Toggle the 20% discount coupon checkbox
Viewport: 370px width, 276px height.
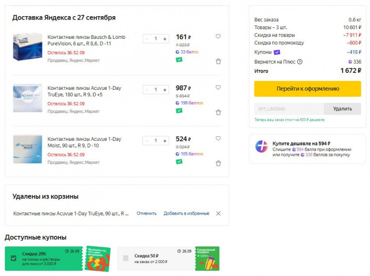point(14,258)
